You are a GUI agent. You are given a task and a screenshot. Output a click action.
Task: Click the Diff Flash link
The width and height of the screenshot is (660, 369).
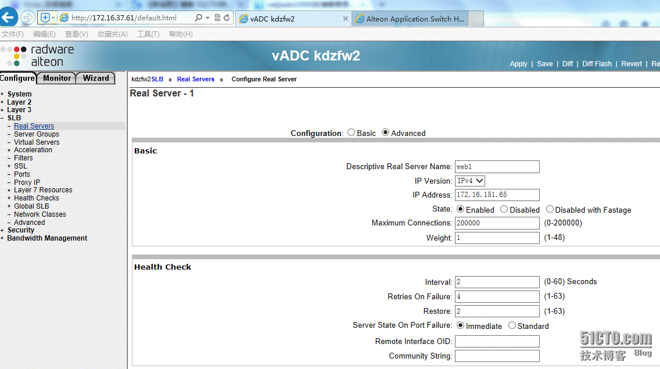[x=597, y=63]
